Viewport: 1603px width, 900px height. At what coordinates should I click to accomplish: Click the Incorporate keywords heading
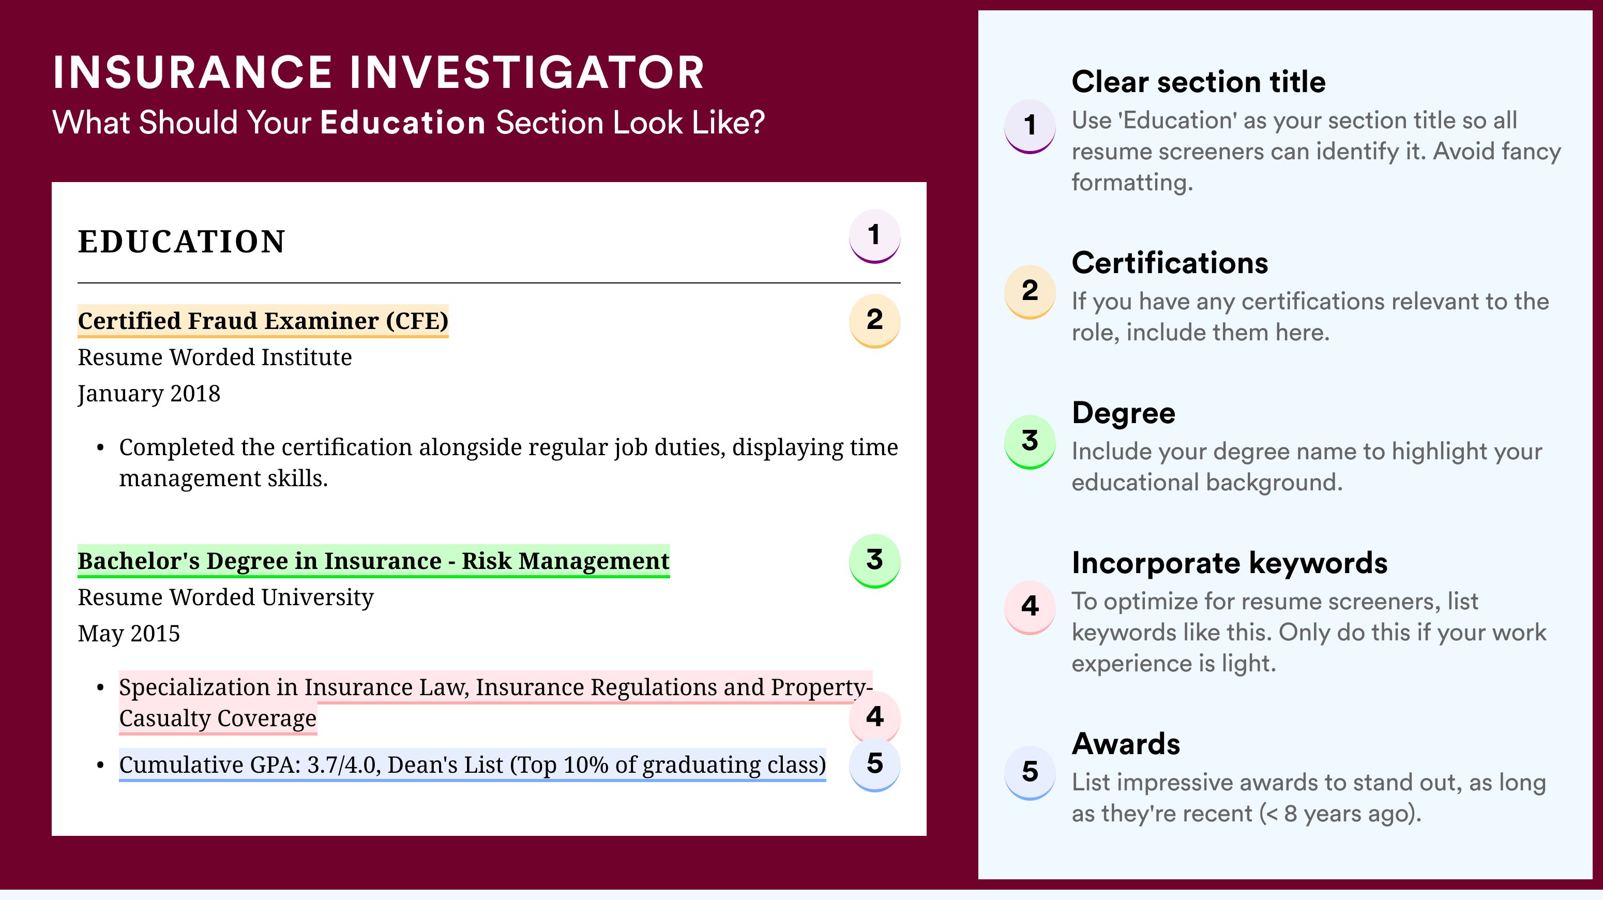(1230, 563)
